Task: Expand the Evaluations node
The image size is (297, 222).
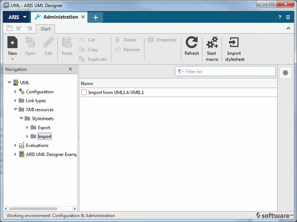Action: click(x=15, y=145)
